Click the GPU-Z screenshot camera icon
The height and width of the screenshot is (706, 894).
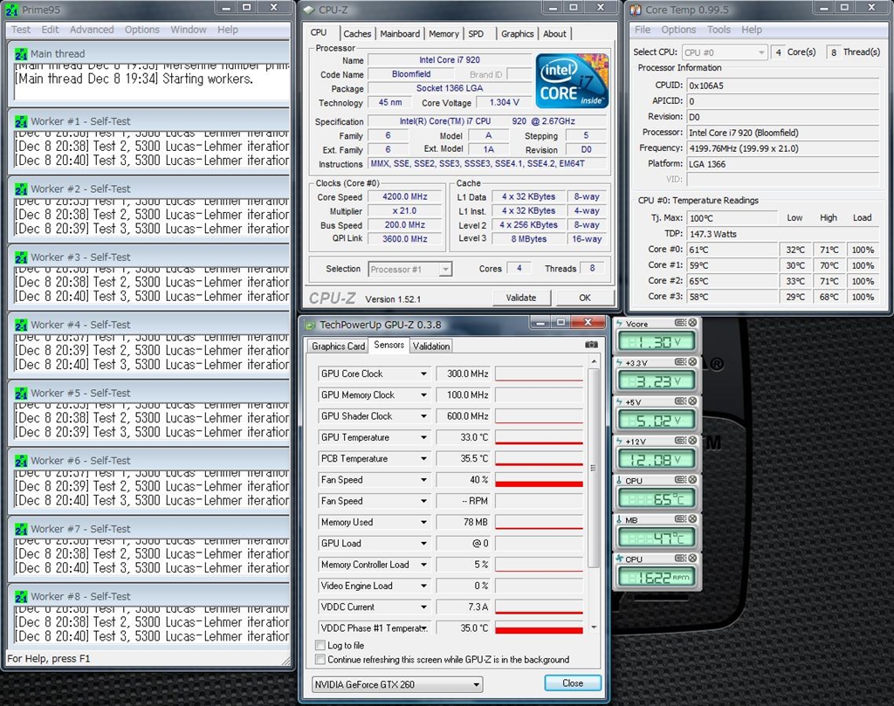tap(591, 346)
